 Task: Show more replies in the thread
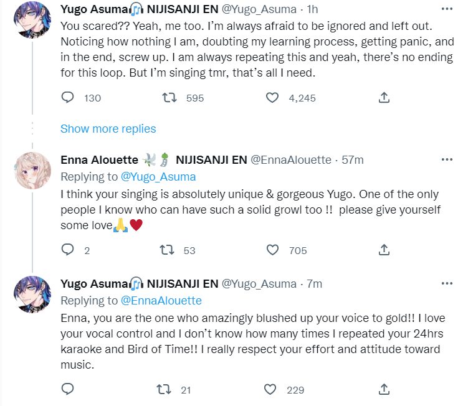[x=108, y=129]
